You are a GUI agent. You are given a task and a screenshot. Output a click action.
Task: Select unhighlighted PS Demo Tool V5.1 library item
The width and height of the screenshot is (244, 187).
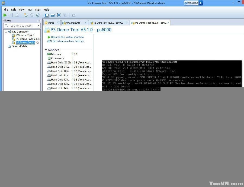[x=28, y=39]
